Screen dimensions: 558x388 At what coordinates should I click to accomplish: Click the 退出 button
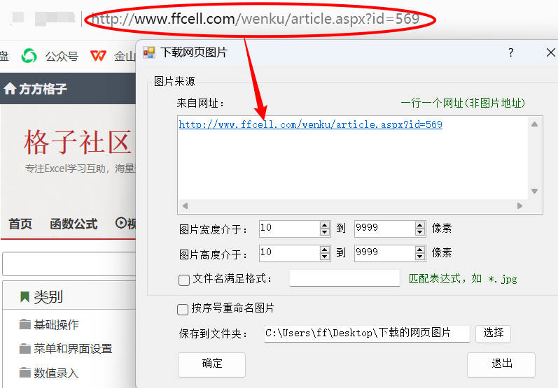[x=501, y=364]
